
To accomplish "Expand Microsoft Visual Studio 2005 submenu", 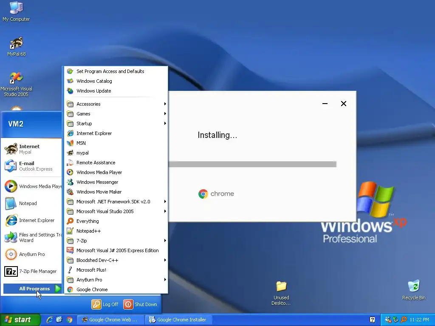I will [116, 211].
